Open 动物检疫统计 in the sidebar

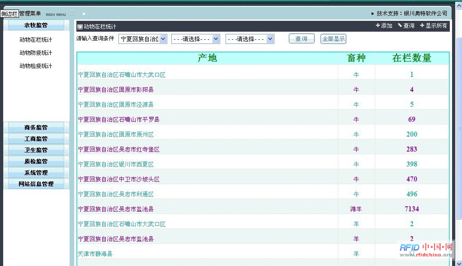coord(36,66)
